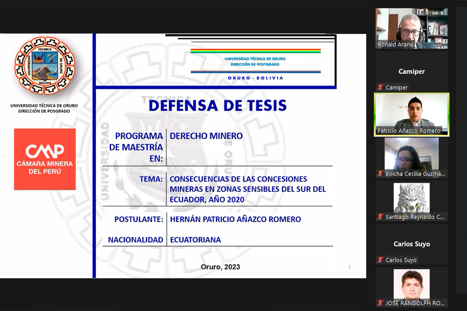Click Santiago Reynaldo's muted microphone icon
This screenshot has height=311, width=467.
click(380, 217)
